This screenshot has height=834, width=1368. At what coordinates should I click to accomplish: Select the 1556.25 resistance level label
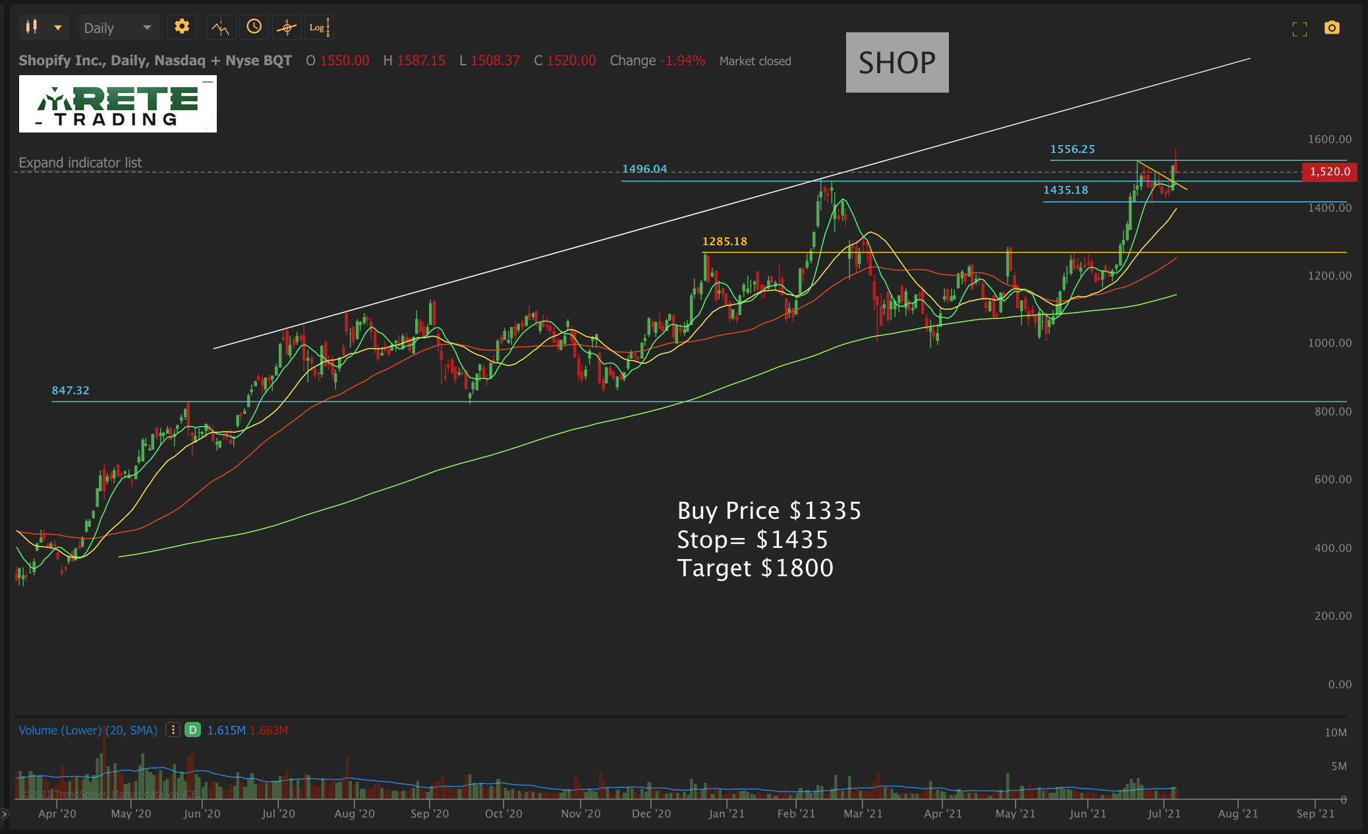click(1072, 149)
